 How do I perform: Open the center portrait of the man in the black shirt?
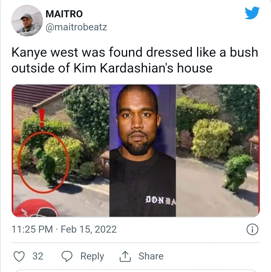[143, 151]
